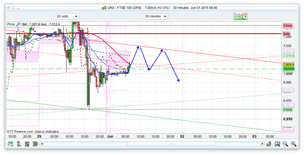The width and height of the screenshot is (304, 155).
Task: Open the chart export/share icon
Action: (x=11, y=144)
